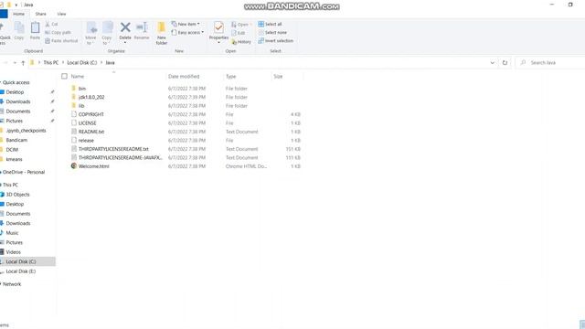Click the Up one level arrow
This screenshot has width=585, height=329.
[23, 63]
